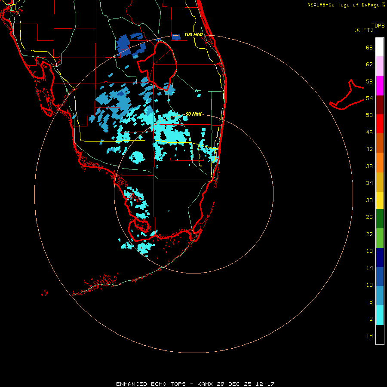Click the 54 scale value
The width and height of the screenshot is (387, 387).
pyautogui.click(x=369, y=98)
